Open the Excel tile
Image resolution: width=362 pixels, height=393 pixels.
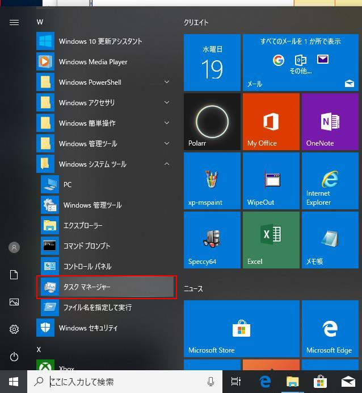[271, 240]
